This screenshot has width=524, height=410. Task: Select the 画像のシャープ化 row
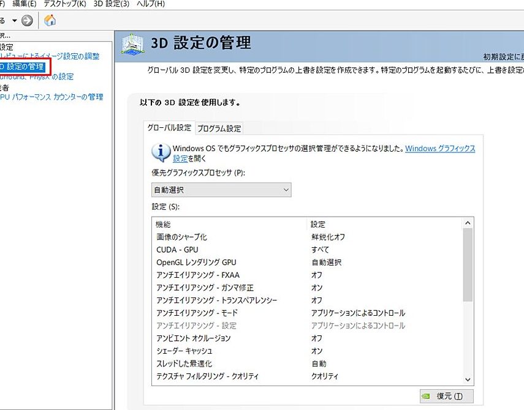[308, 237]
